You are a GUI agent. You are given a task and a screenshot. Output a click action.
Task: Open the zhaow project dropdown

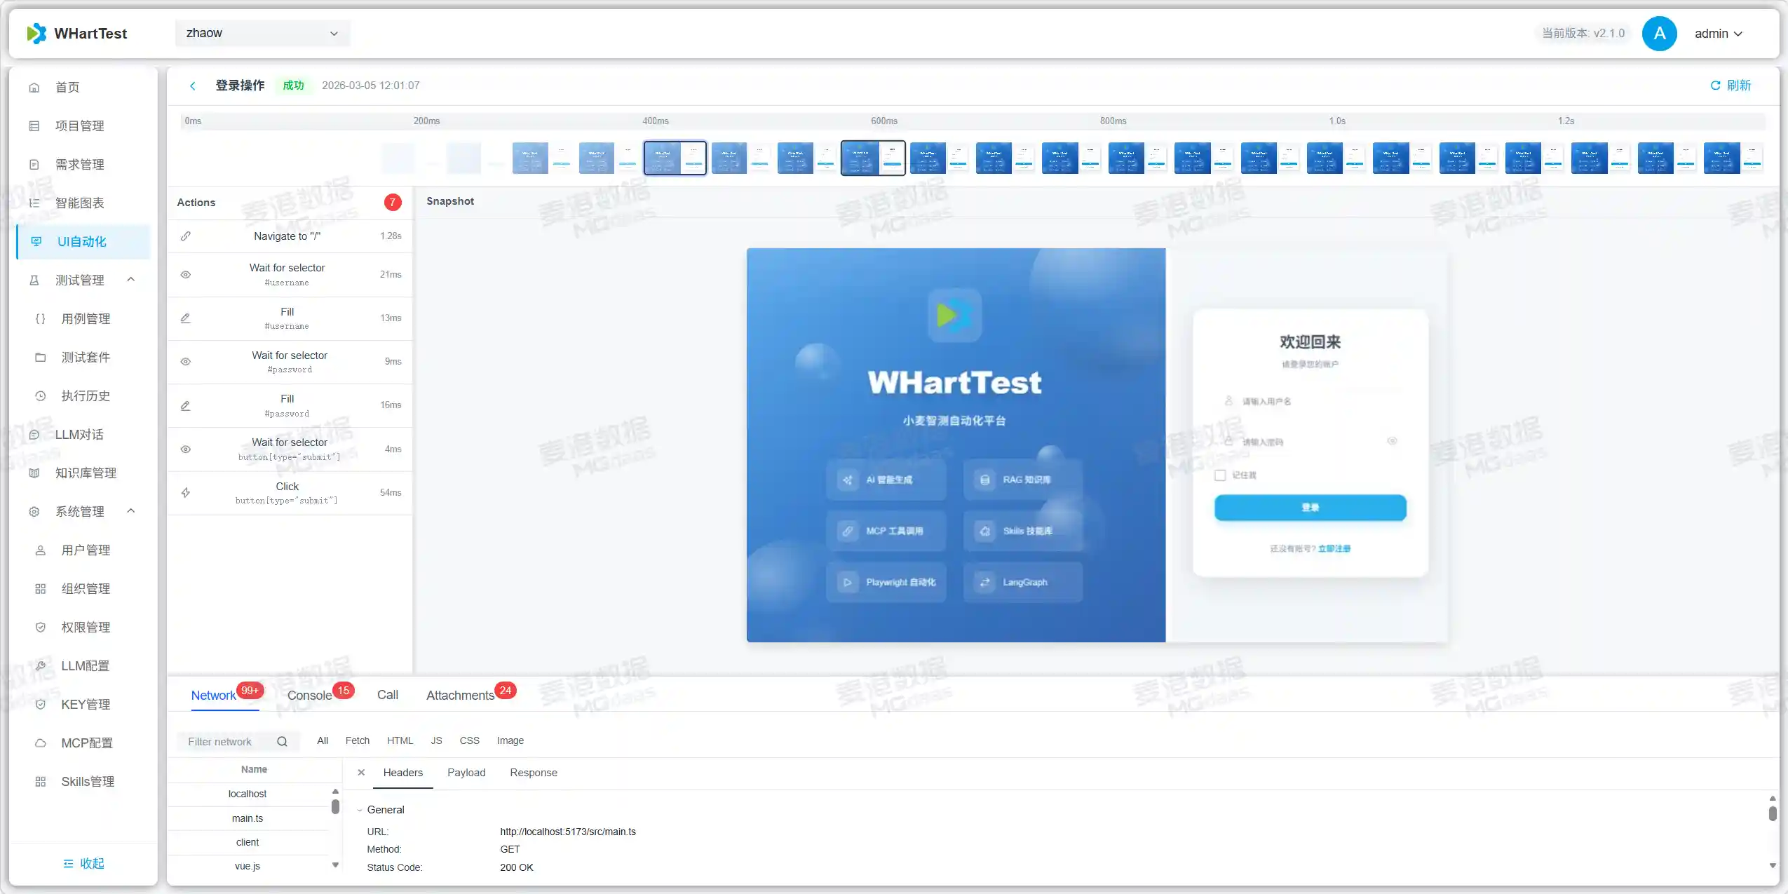coord(262,33)
